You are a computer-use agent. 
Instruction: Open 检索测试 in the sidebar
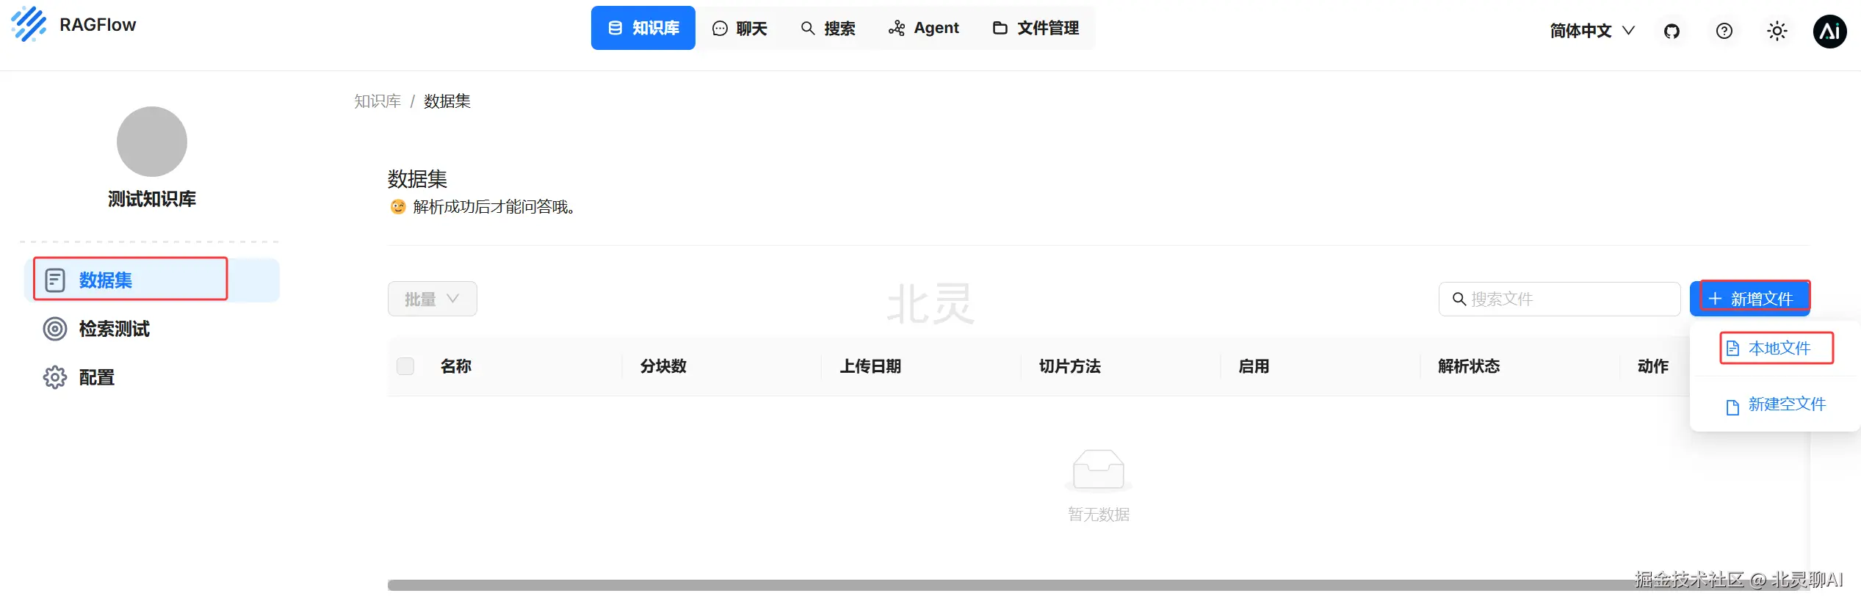tap(152, 329)
